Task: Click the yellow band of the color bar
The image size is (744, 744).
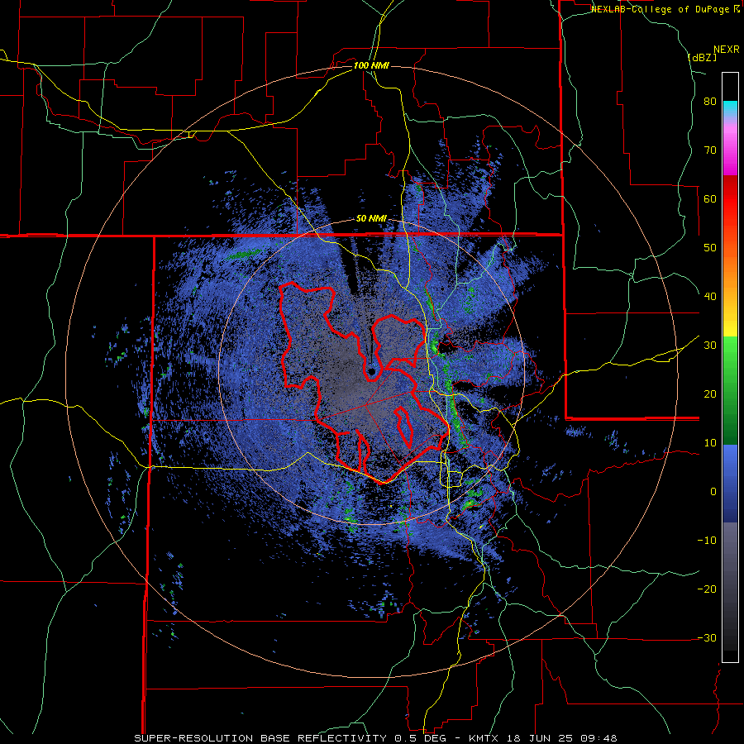Action: (730, 327)
